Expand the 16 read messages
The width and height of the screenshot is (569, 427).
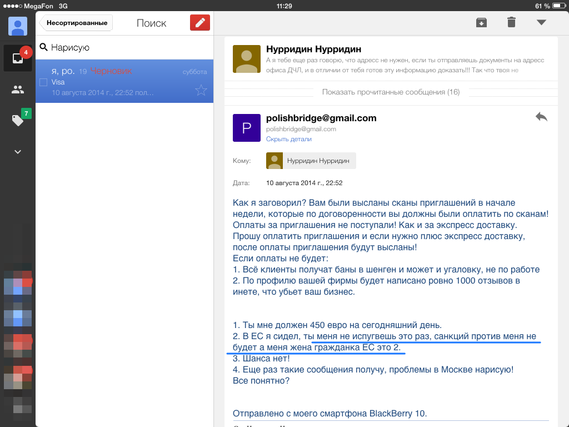[x=391, y=92]
